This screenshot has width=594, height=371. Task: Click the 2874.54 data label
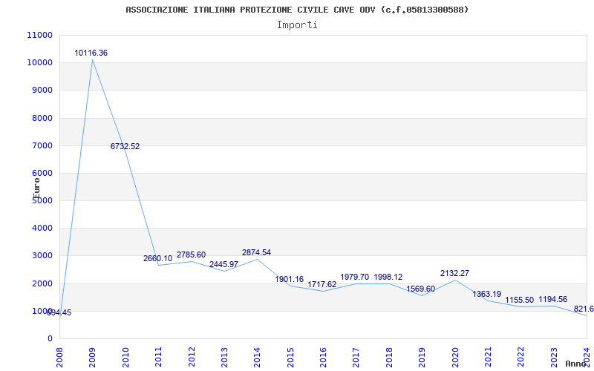coord(256,252)
